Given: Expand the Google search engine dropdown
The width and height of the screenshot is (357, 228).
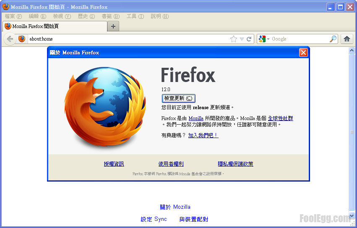Looking at the screenshot, I should [x=264, y=39].
